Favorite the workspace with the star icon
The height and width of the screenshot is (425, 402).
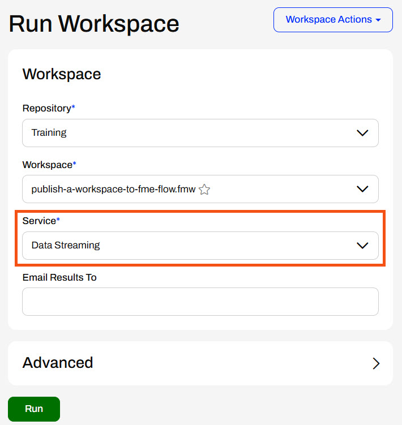(204, 190)
